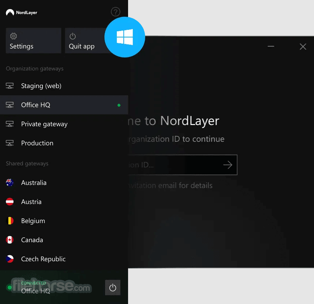Minimize the NordLayer welcome window
The image size is (314, 304).
(x=271, y=47)
